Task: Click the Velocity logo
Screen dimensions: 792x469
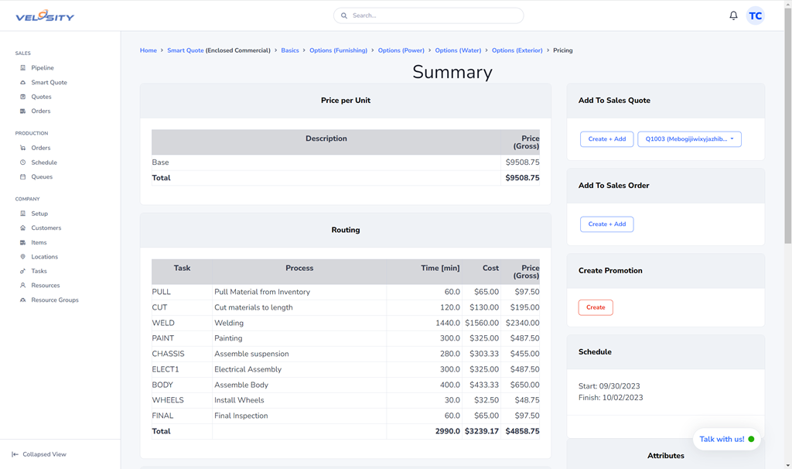Action: pos(45,15)
